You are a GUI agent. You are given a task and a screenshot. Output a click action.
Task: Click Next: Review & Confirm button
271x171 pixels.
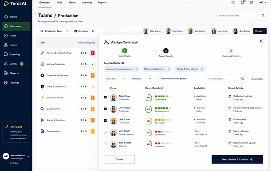point(237,159)
